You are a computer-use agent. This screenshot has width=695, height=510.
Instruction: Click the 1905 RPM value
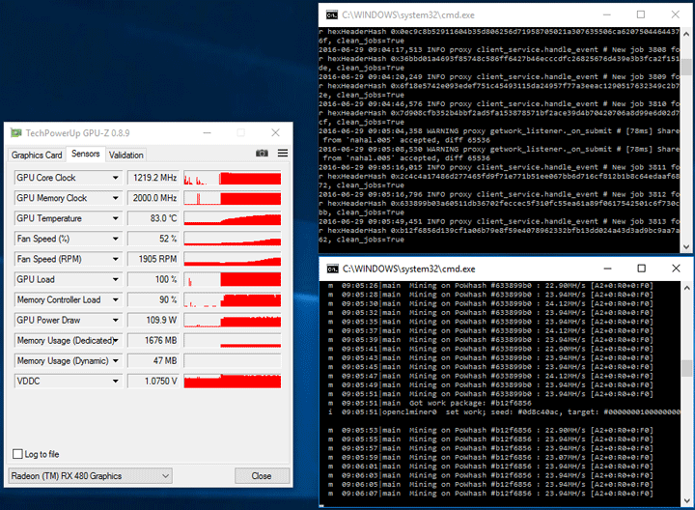(x=153, y=259)
